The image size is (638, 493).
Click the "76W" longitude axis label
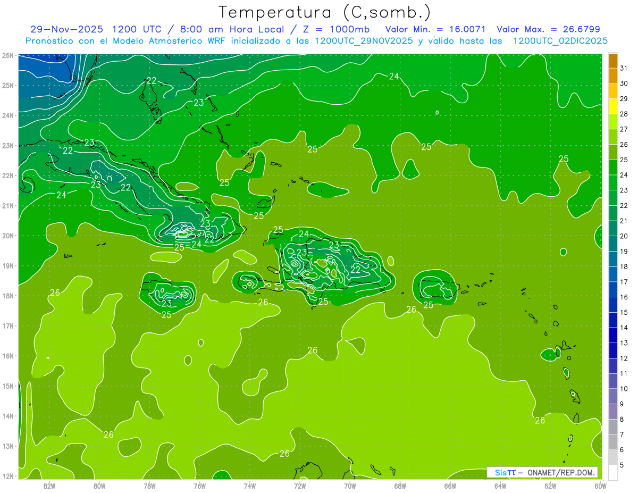point(199,485)
